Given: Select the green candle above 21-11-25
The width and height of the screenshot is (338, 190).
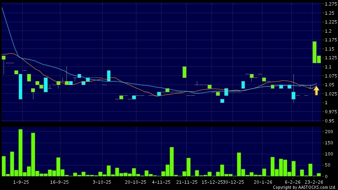Looking at the screenshot, I should (x=185, y=72).
